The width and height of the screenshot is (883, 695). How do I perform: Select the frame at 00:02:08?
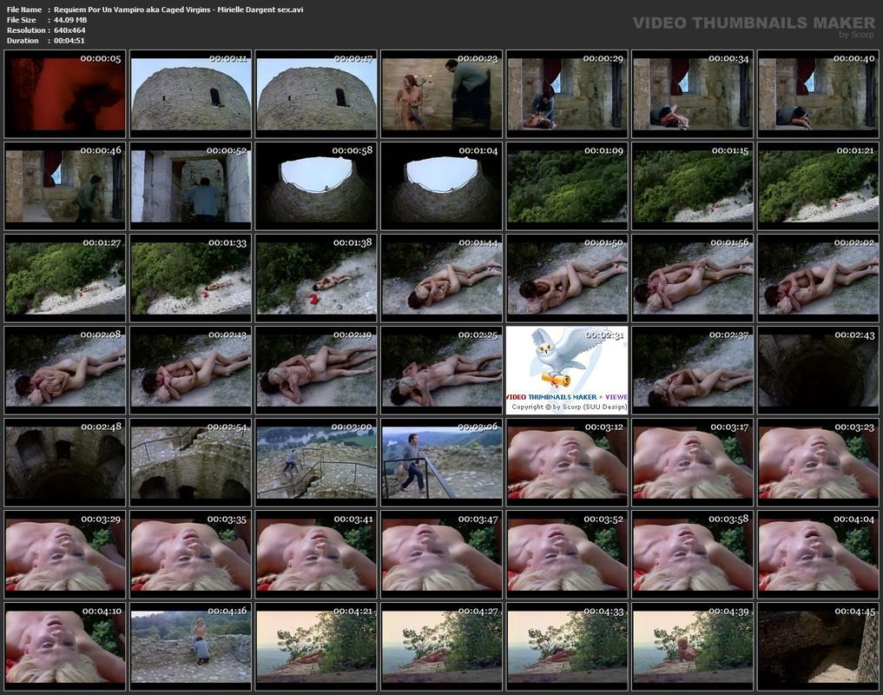(65, 370)
